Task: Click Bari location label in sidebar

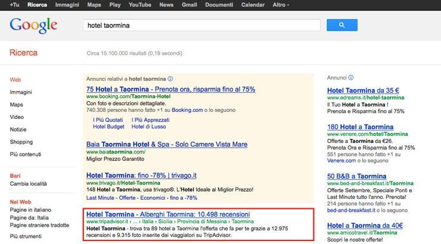Action: (15, 176)
